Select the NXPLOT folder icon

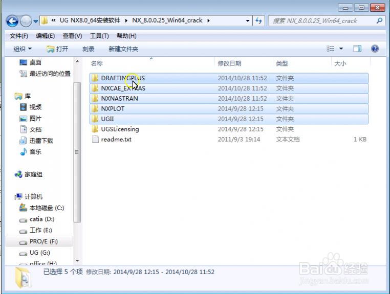click(95, 108)
